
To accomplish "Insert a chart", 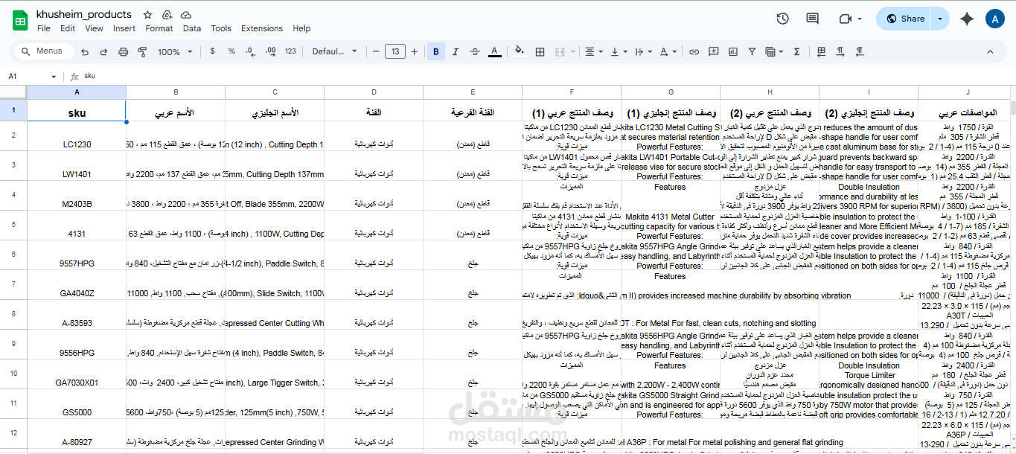I will pos(734,51).
